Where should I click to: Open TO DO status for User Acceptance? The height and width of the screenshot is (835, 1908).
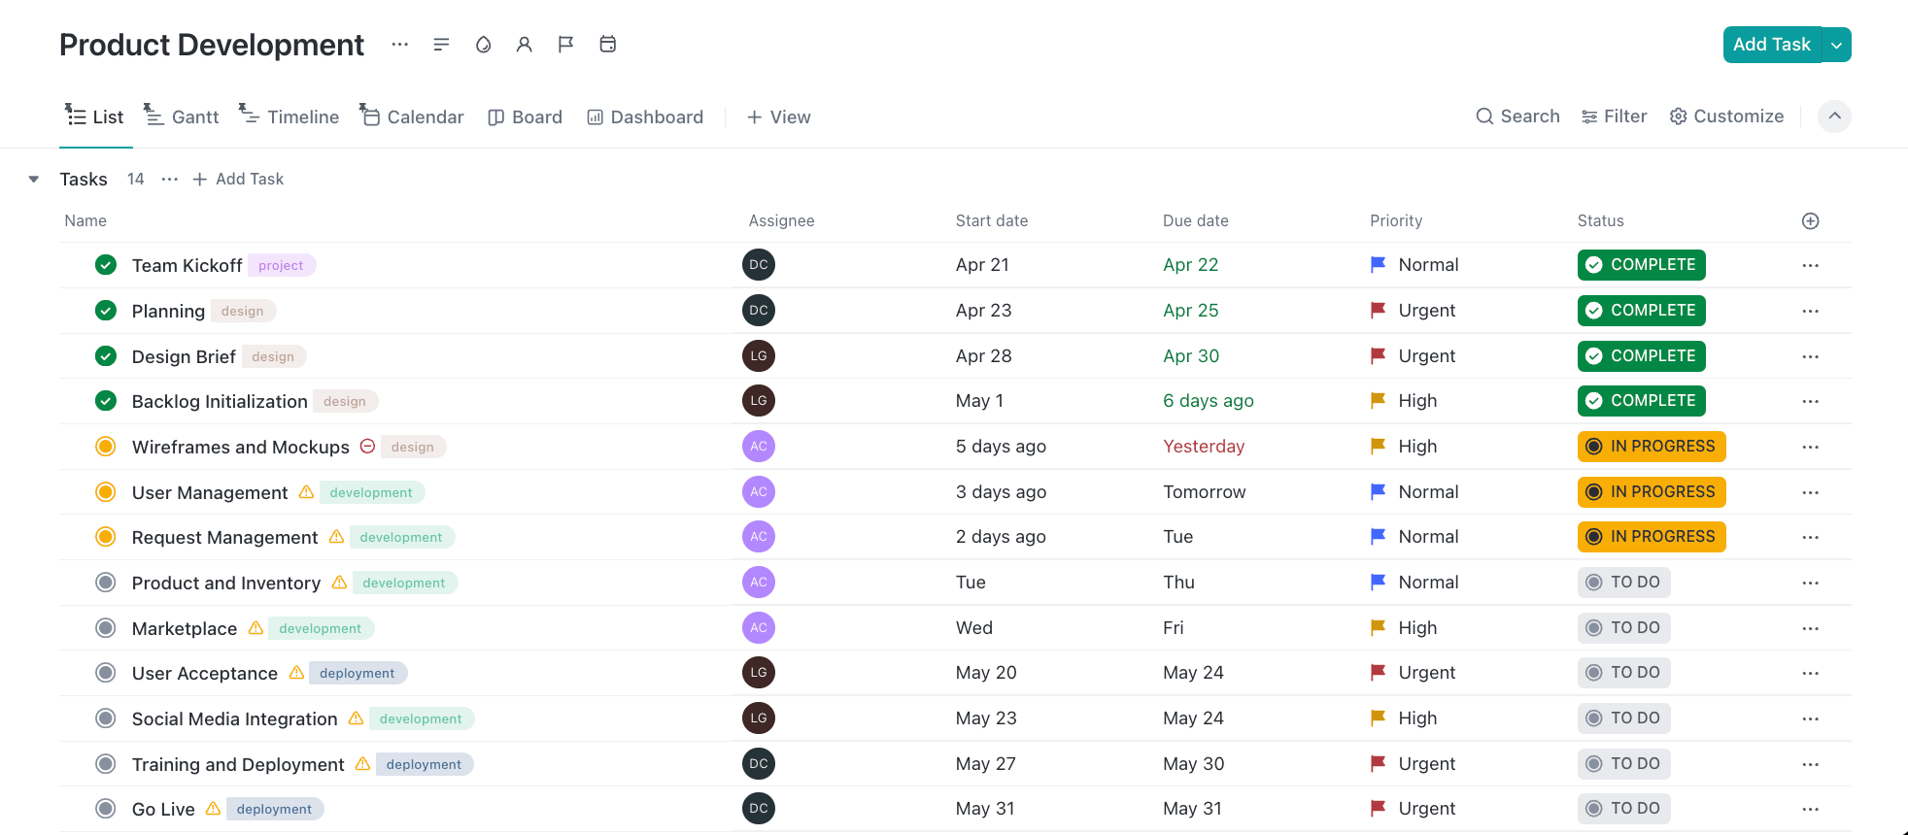click(x=1623, y=673)
